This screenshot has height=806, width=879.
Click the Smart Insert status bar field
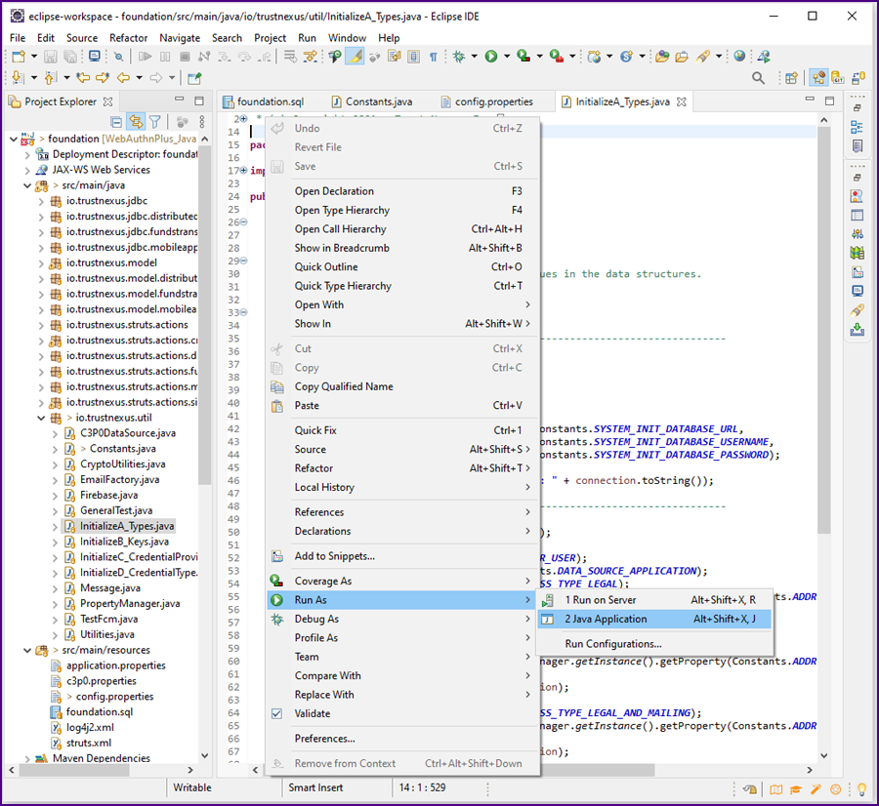coord(315,787)
